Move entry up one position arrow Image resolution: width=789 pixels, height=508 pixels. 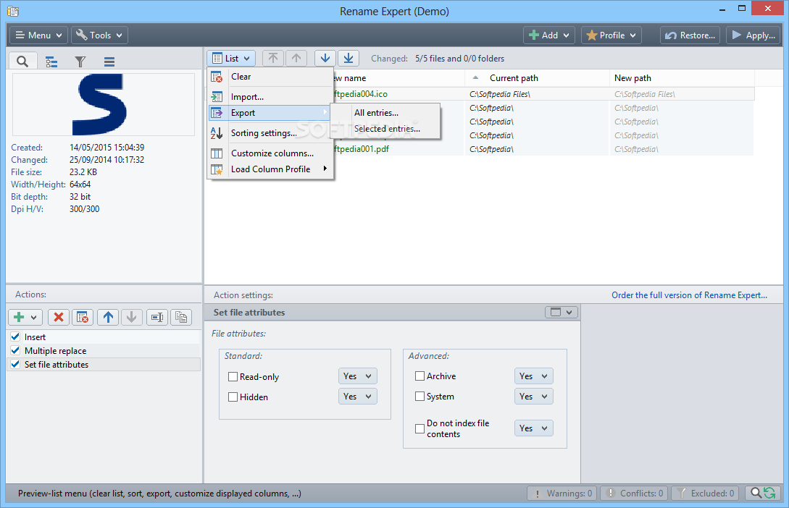tap(296, 59)
